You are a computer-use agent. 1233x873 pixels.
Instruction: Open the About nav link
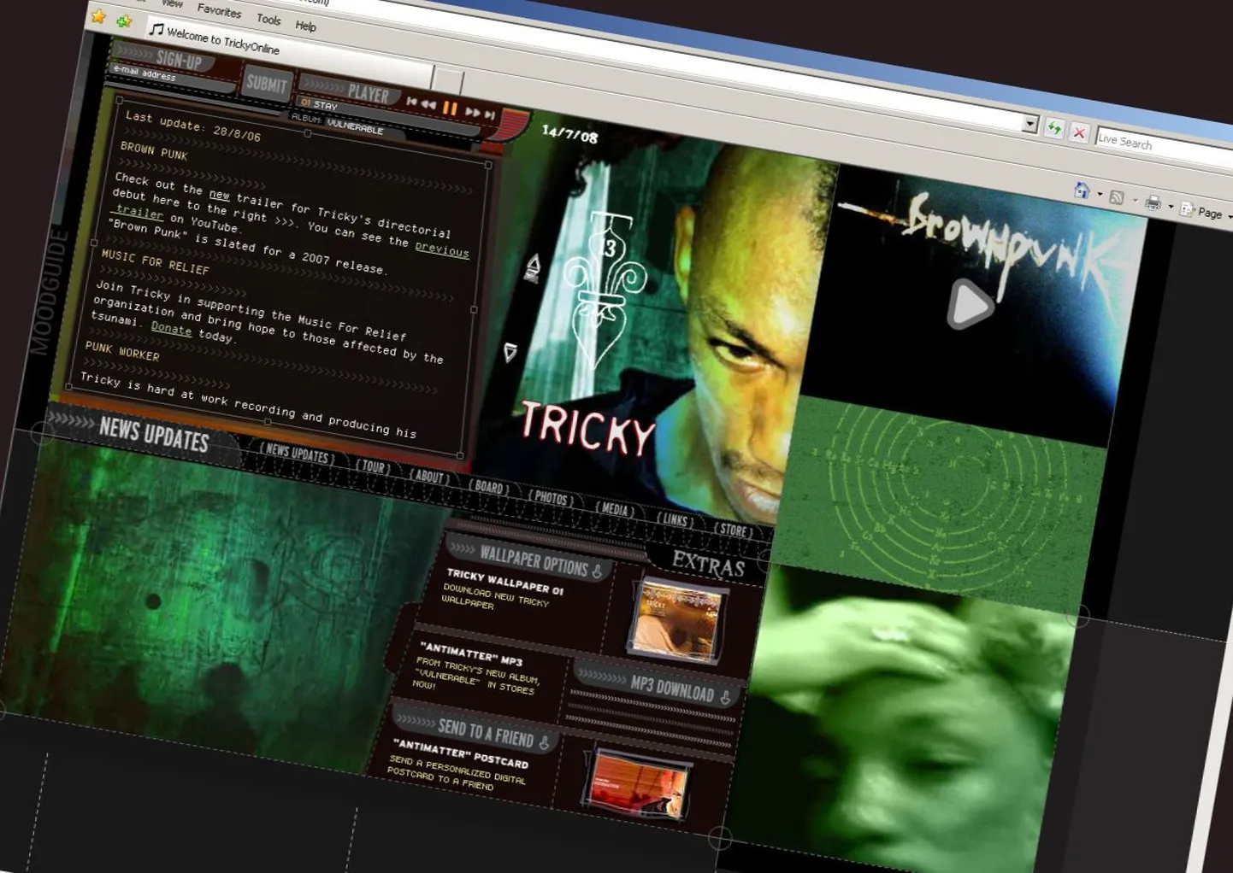click(x=428, y=477)
